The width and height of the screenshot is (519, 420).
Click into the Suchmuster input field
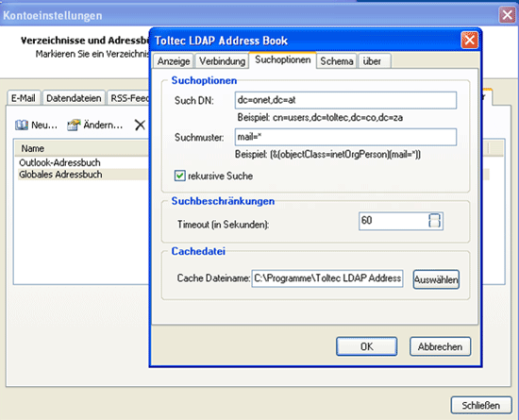pyautogui.click(x=345, y=137)
